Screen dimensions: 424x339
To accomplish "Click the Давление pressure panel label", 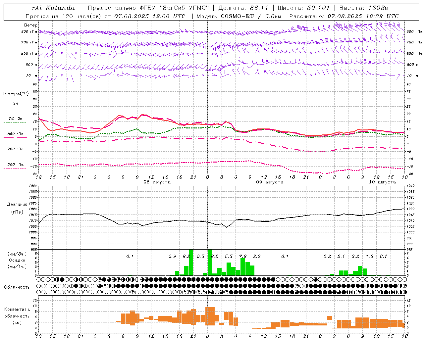I will pyautogui.click(x=17, y=205).
